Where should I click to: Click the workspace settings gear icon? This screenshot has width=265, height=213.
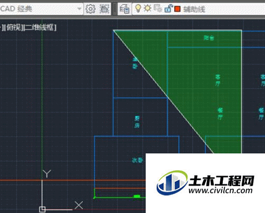click(x=90, y=8)
